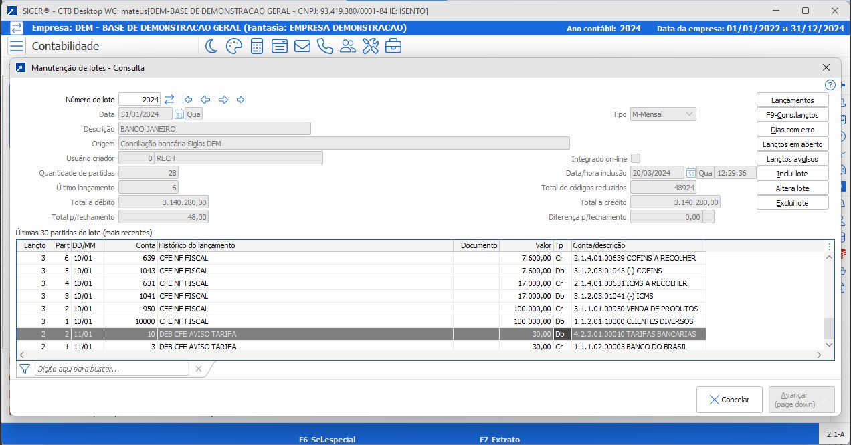The width and height of the screenshot is (851, 445).
Task: Click the phone icon in the toolbar
Action: (x=325, y=46)
